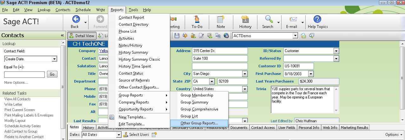Switch to the History tab
The width and height of the screenshot is (405, 140).
[x=89, y=128]
